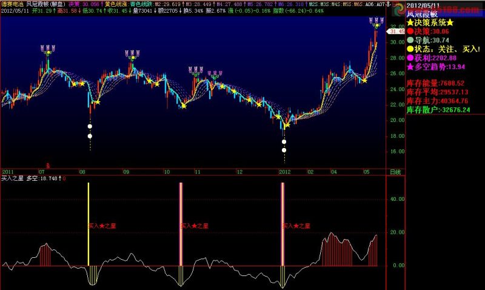Click the 低30.74 low price
Screen dimensions: 485x290
(92, 11)
